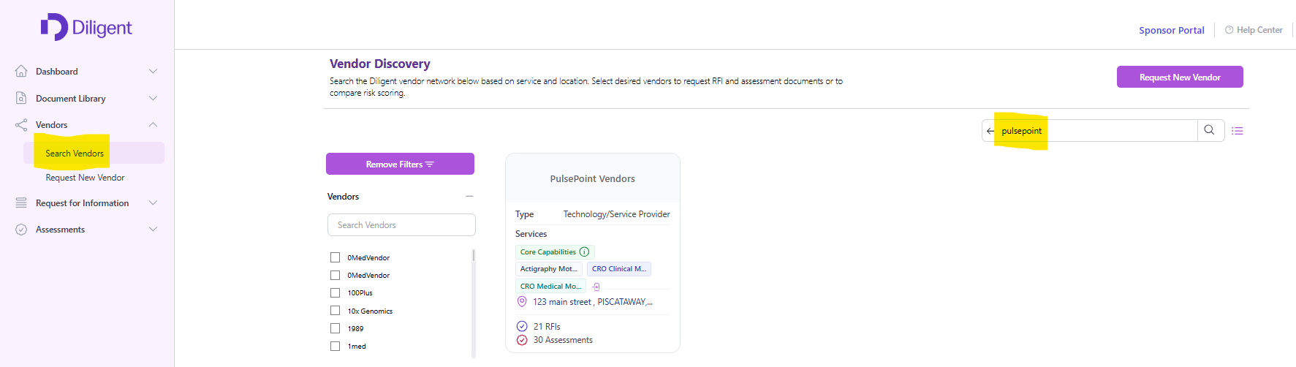Click the magnifier search icon
This screenshot has height=367, width=1296.
point(1210,130)
